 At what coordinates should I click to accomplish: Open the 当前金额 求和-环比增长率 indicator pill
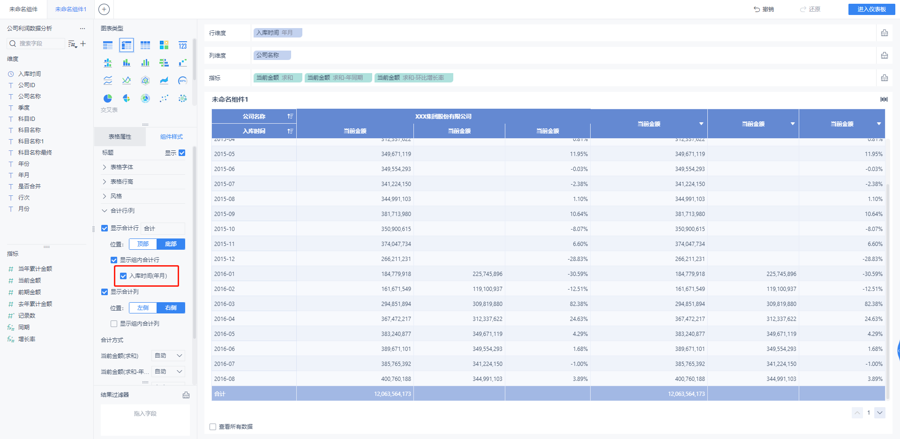pos(413,78)
